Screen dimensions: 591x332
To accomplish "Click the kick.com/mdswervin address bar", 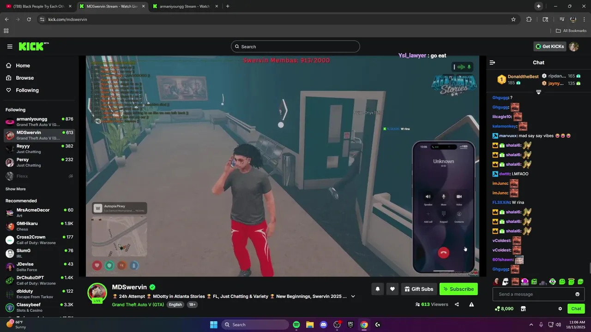I will click(277, 19).
